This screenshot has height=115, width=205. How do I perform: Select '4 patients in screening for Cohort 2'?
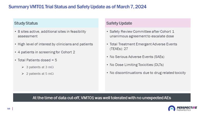point(46,52)
